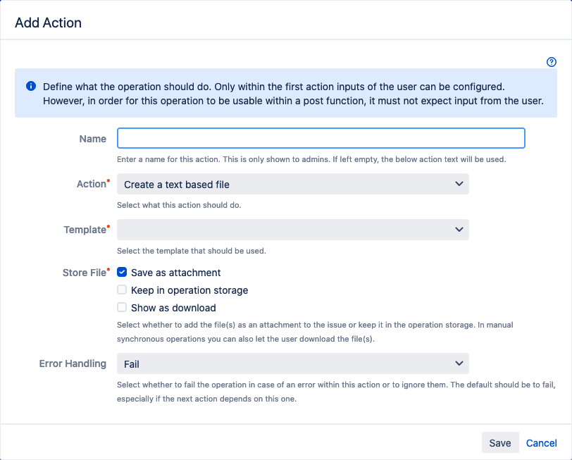Click the chevron arrow of the Error Handling dropdown
Image resolution: width=572 pixels, height=460 pixels.
pyautogui.click(x=459, y=363)
